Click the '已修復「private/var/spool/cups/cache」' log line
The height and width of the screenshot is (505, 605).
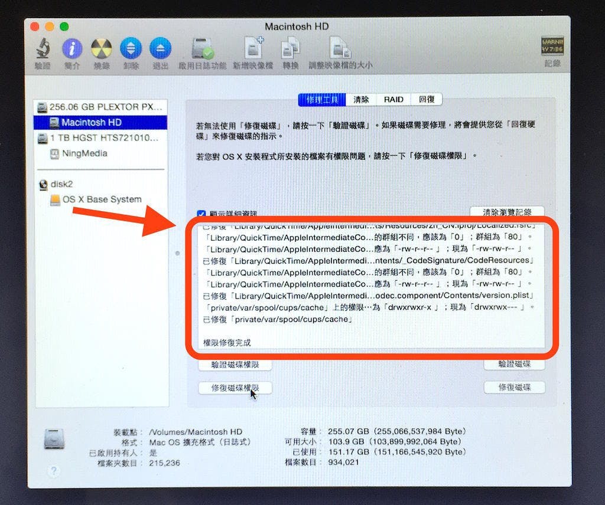click(x=278, y=319)
